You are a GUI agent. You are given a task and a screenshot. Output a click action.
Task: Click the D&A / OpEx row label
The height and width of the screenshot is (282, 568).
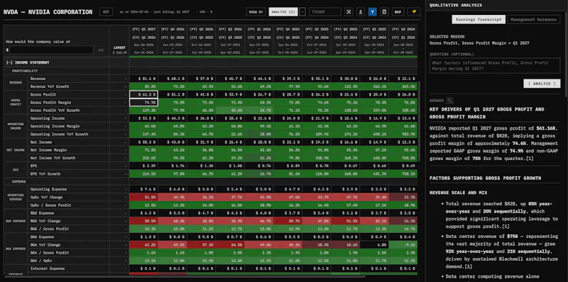pos(40,261)
